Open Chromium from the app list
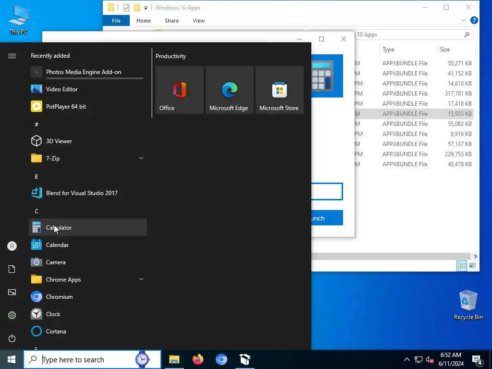 click(88, 296)
